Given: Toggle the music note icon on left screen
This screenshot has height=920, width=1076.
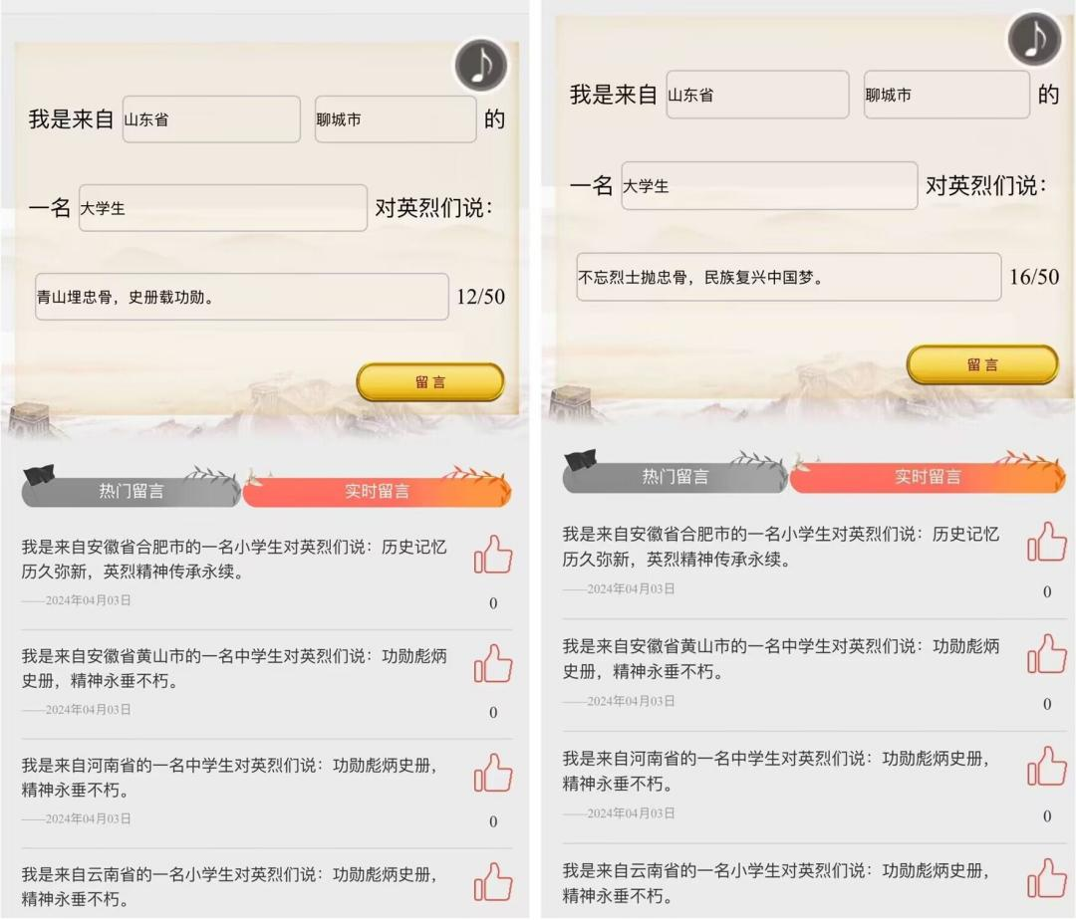Looking at the screenshot, I should tap(480, 65).
